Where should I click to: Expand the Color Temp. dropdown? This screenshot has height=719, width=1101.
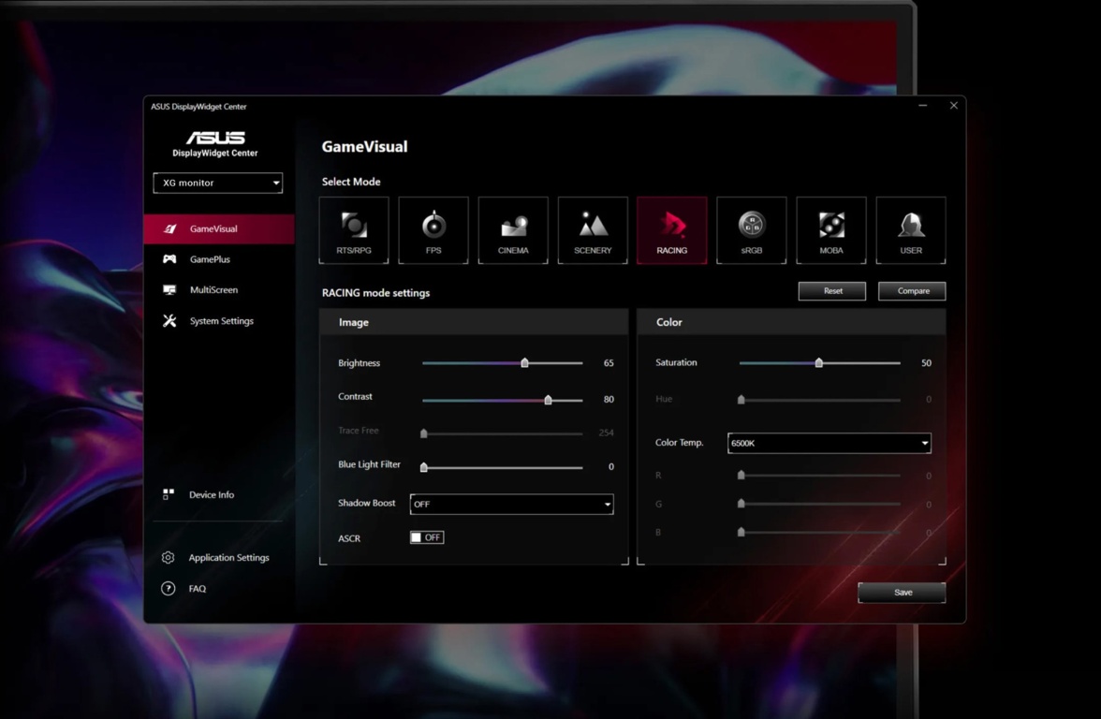click(x=828, y=442)
